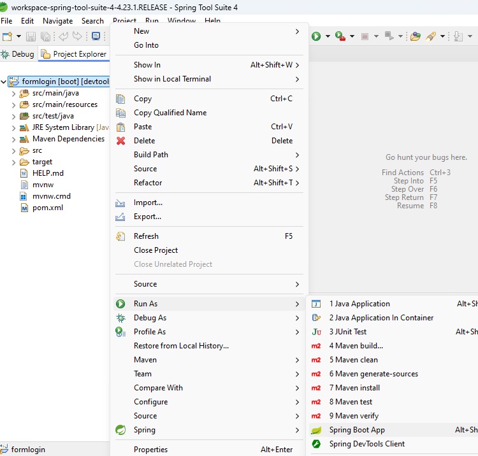Open the Build Path submenu

[151, 155]
